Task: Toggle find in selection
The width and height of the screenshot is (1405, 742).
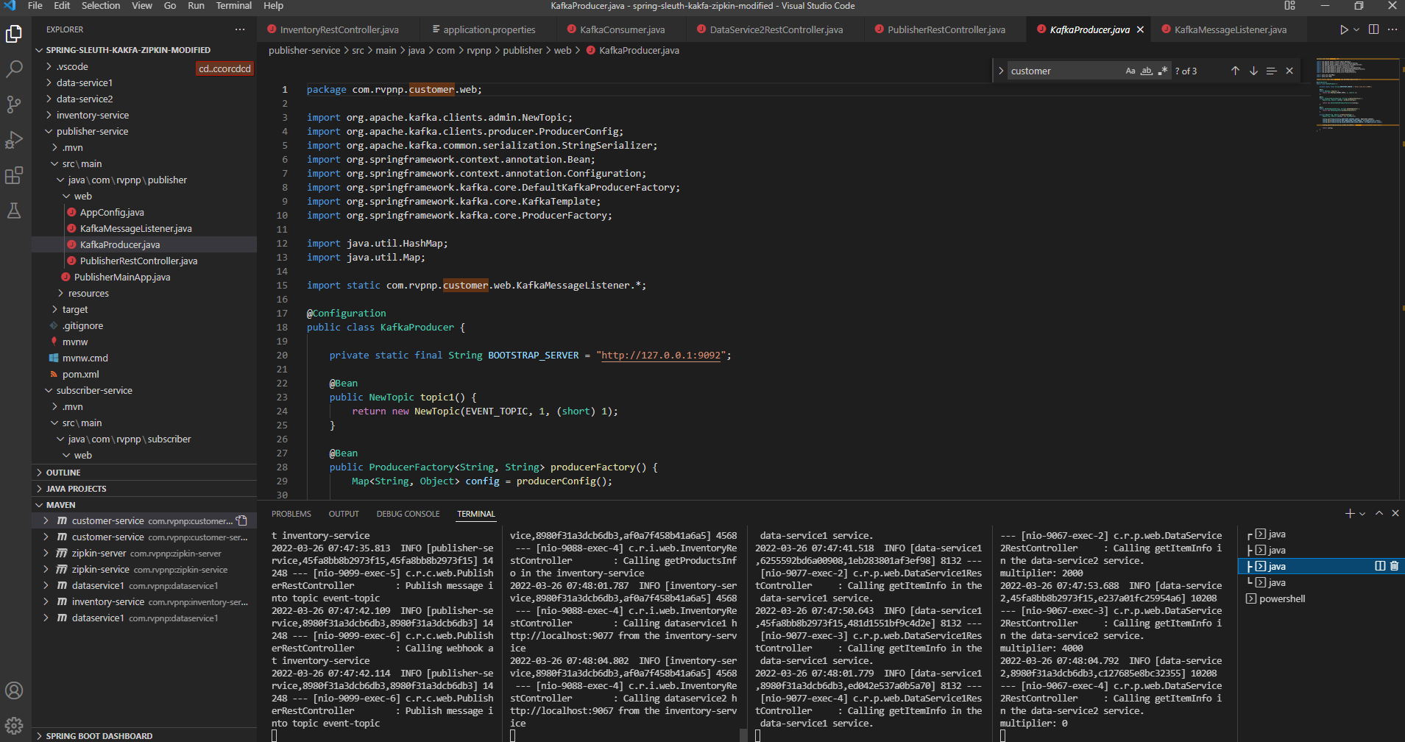Action: click(x=1271, y=71)
